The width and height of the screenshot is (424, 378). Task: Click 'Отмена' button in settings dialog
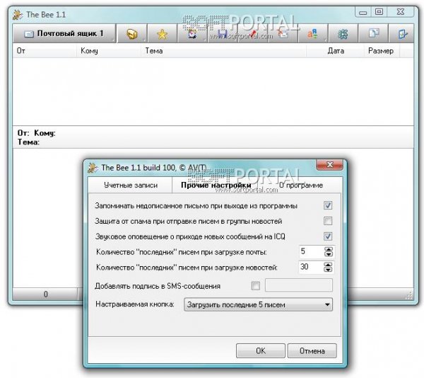coord(312,350)
